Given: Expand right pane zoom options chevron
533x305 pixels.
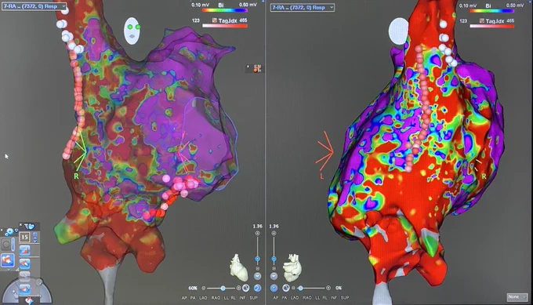Looking at the screenshot, I should tap(274, 276).
